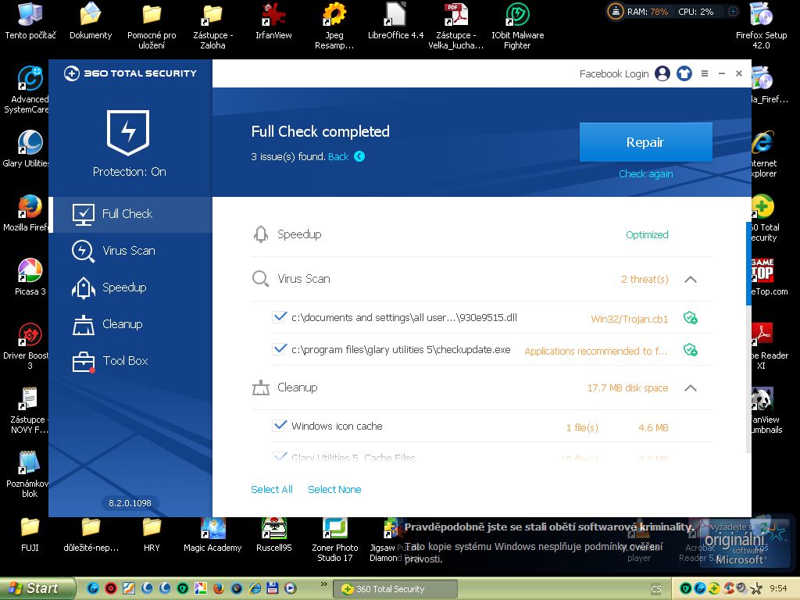Image resolution: width=800 pixels, height=600 pixels.
Task: Select the Dokumenty desktop icon
Action: pos(91,21)
